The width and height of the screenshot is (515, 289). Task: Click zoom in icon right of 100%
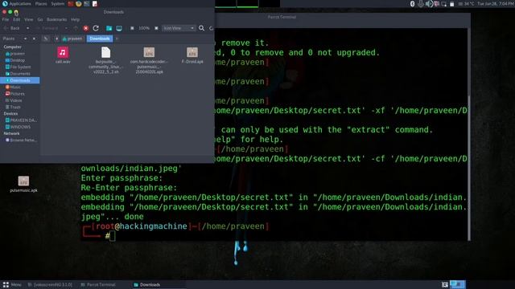point(156,28)
